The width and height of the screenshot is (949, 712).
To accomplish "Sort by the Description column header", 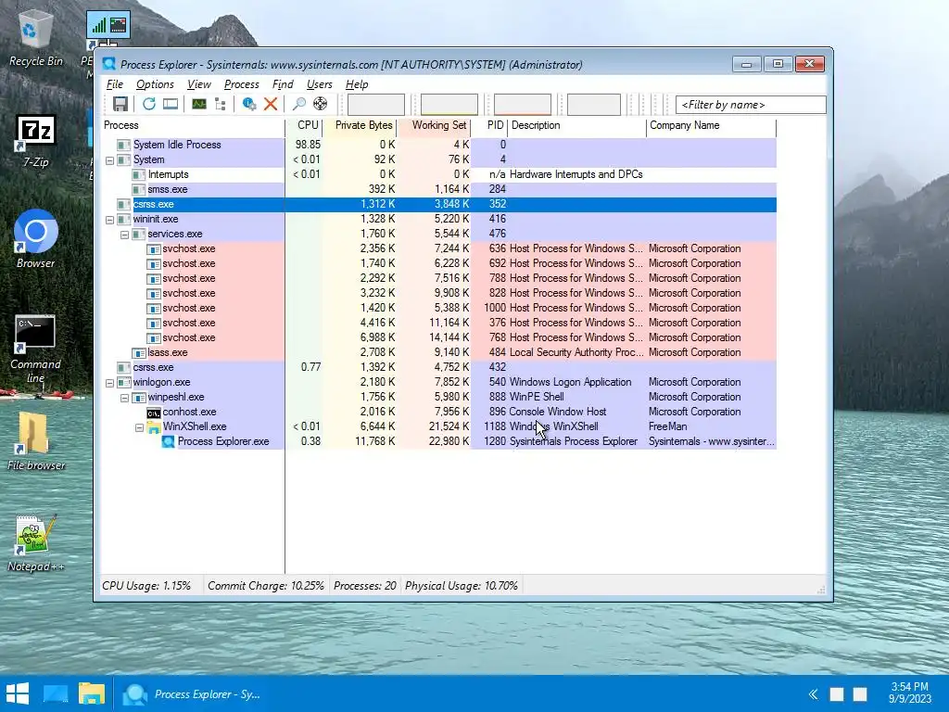I will point(576,126).
